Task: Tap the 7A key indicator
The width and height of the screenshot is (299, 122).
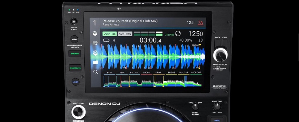Action: point(200,23)
